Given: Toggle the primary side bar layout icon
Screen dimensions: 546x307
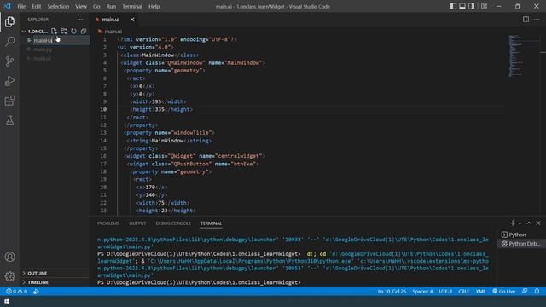Looking at the screenshot, I should [453, 6].
